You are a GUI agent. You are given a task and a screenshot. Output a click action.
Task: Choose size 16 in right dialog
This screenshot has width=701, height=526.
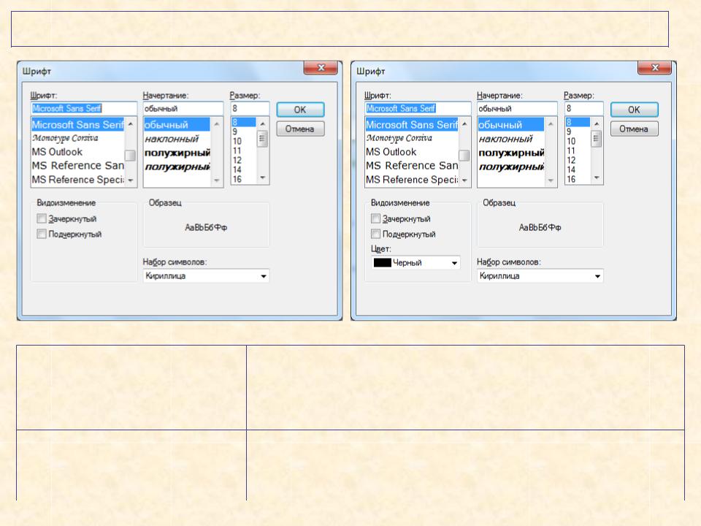tap(578, 180)
